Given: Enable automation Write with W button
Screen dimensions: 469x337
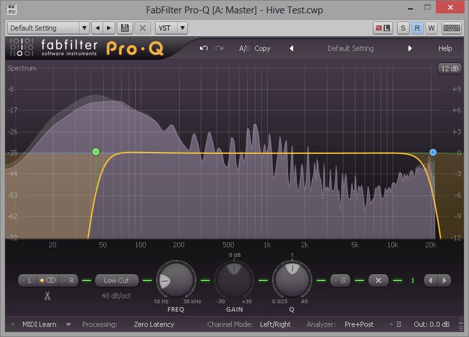Looking at the screenshot, I should coord(431,28).
